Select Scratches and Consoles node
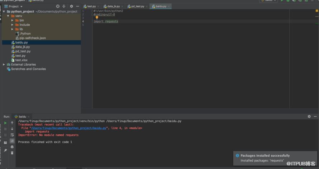 pos(28,69)
